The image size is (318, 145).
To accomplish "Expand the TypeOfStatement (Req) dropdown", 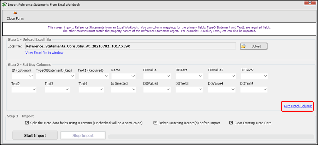I will 55,76.
